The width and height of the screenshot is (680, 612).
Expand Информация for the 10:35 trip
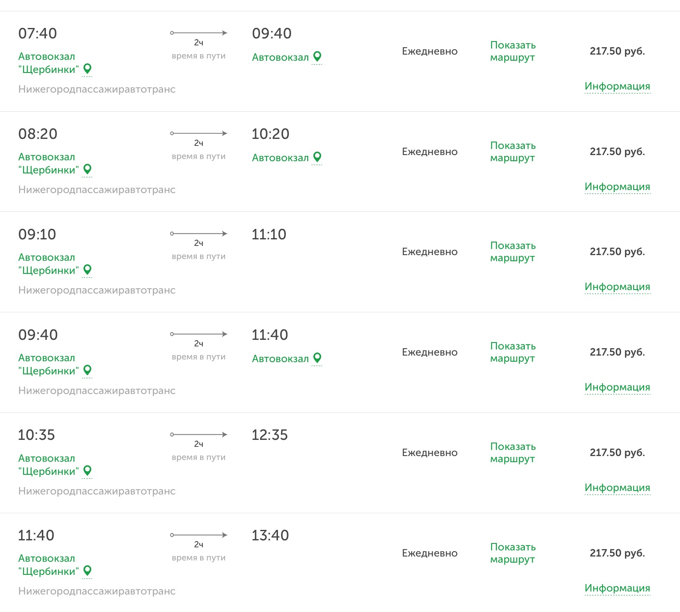pos(617,488)
